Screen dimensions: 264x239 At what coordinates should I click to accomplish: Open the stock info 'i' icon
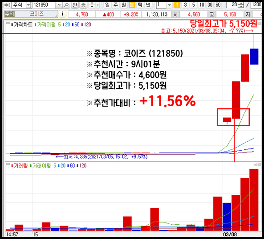[62, 14]
